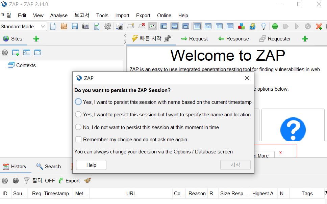Open the Standard Mode dropdown

[x=23, y=26]
